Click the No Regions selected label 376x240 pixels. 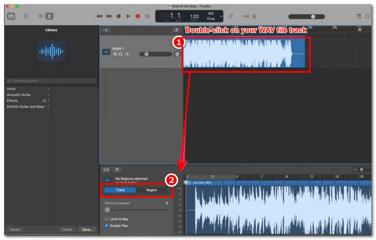tap(132, 179)
